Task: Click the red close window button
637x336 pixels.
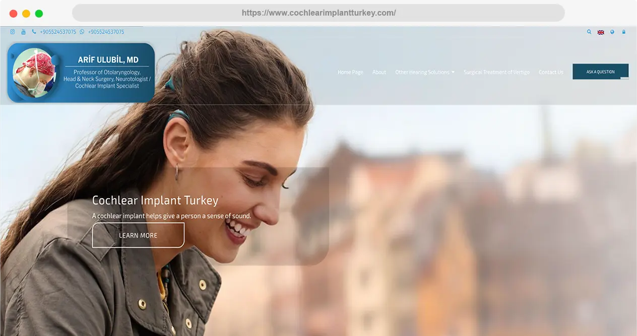Action: pos(14,14)
